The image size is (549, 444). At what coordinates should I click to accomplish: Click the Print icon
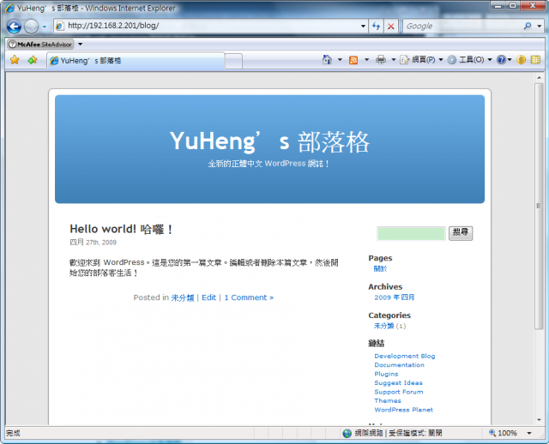(x=381, y=60)
